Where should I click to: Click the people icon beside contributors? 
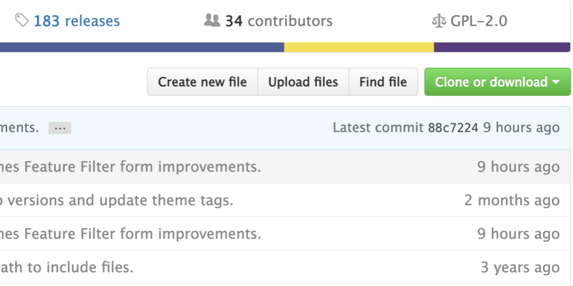click(212, 21)
